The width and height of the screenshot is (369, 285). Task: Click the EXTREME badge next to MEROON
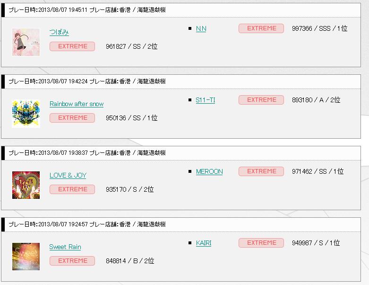click(x=261, y=171)
